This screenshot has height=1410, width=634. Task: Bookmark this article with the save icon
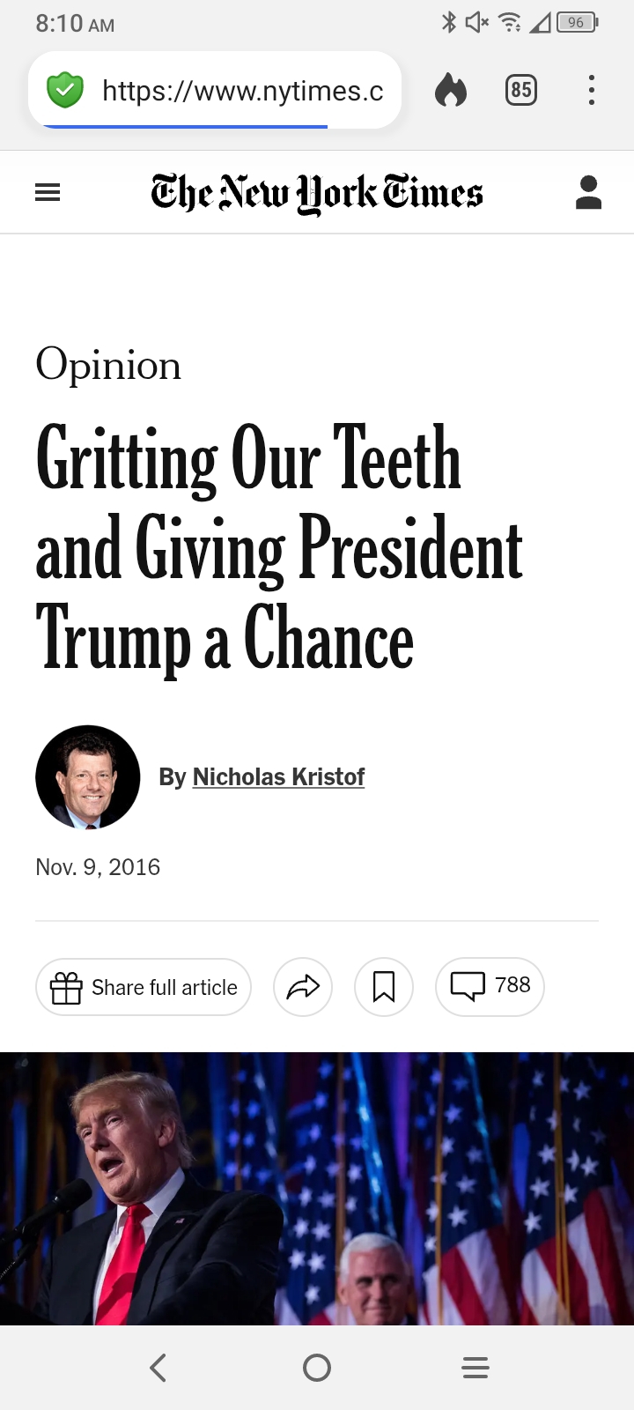point(384,986)
